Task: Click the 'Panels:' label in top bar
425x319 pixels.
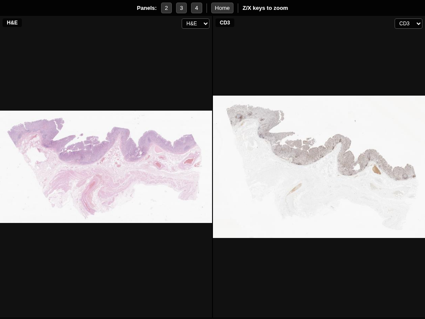Action: tap(147, 8)
